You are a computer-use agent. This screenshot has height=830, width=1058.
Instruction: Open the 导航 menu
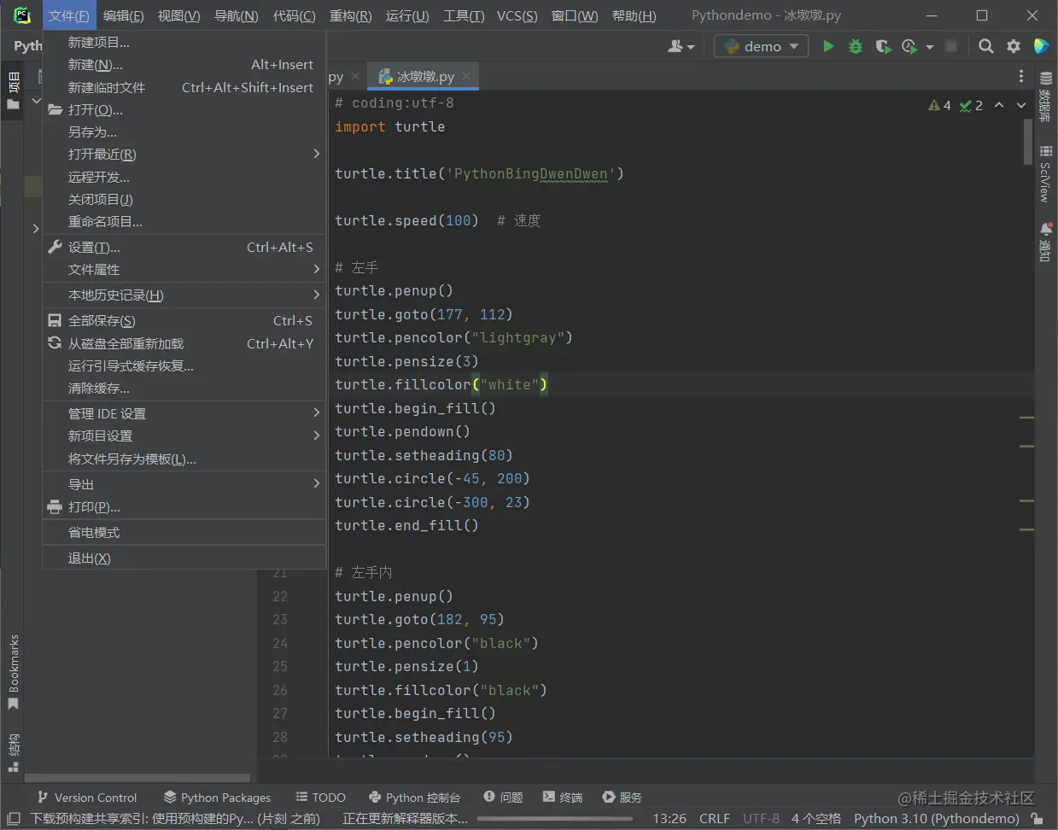pyautogui.click(x=236, y=15)
